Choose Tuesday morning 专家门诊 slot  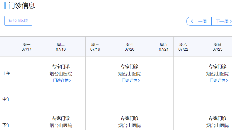pos(61,67)
